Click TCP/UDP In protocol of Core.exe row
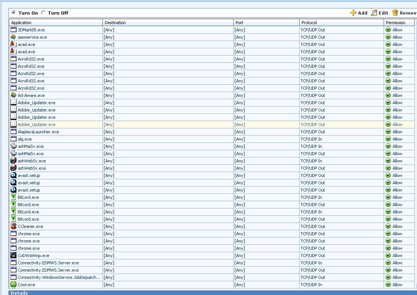 point(311,285)
